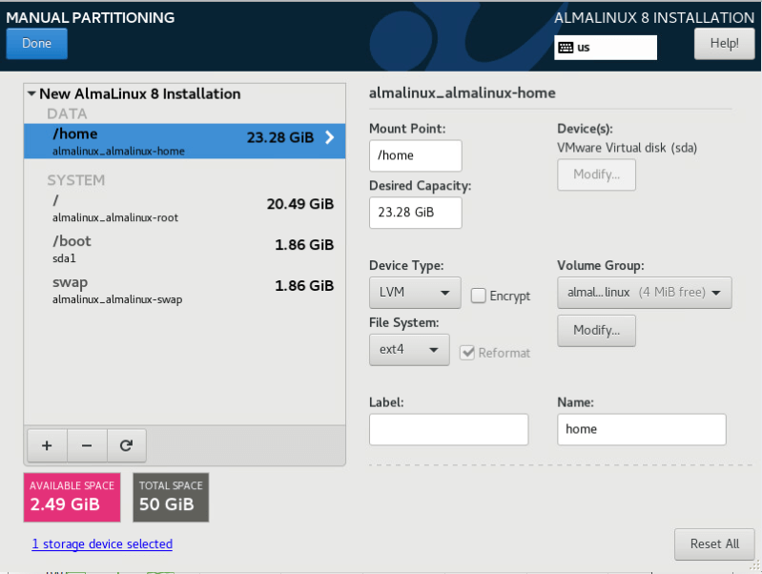Click the Desired Capacity input field
Image resolution: width=762 pixels, height=574 pixels.
tap(416, 213)
